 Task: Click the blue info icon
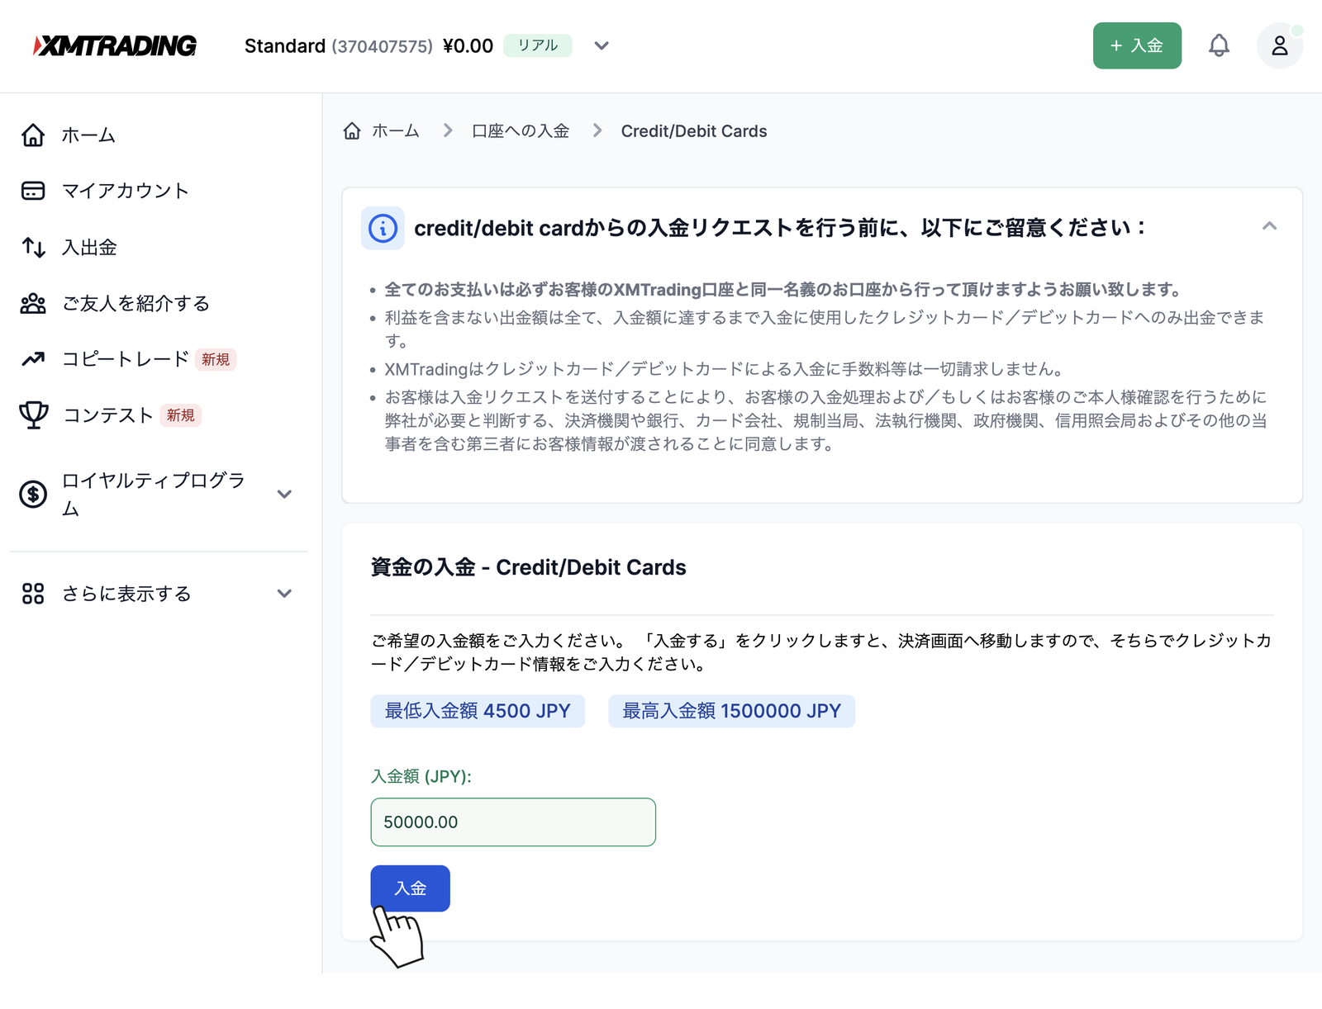point(383,228)
